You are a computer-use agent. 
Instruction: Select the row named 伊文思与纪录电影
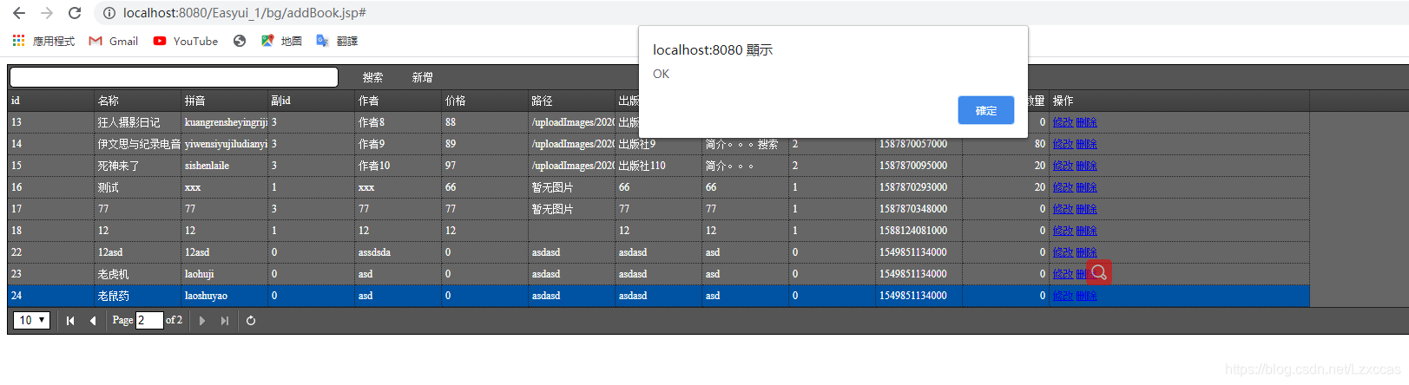(659, 144)
